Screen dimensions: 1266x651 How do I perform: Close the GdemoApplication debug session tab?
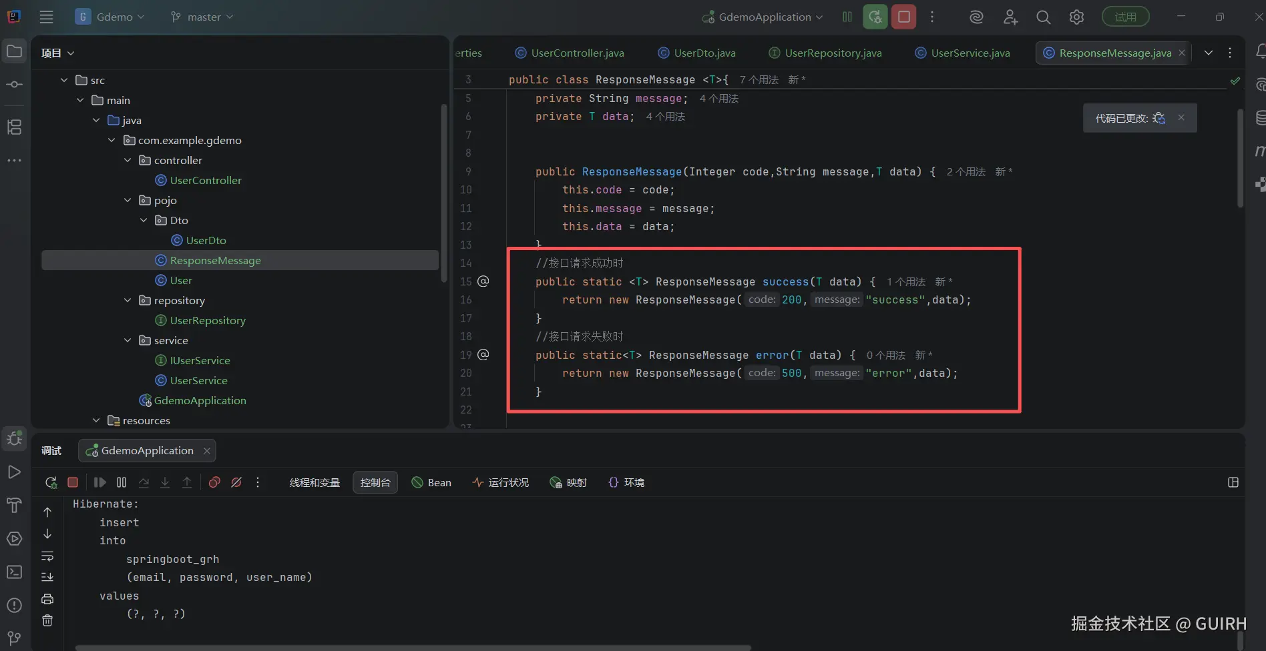coord(207,451)
